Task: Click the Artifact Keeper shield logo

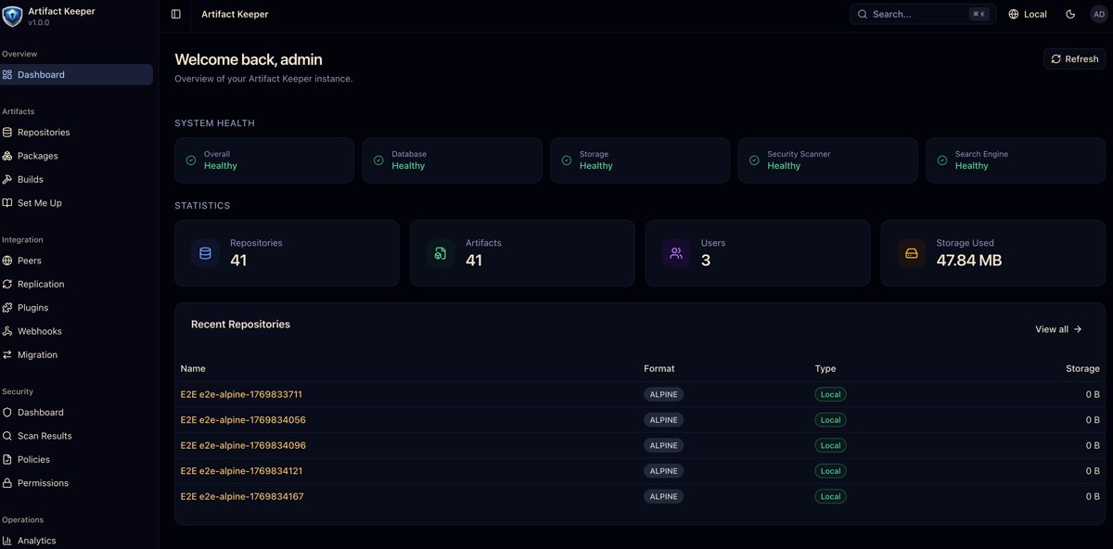Action: click(12, 15)
